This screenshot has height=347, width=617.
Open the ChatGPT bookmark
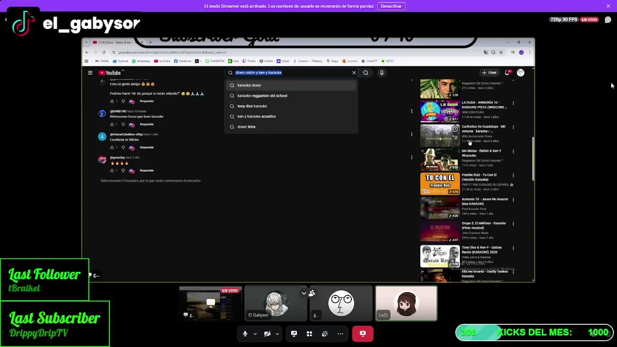tap(369, 61)
